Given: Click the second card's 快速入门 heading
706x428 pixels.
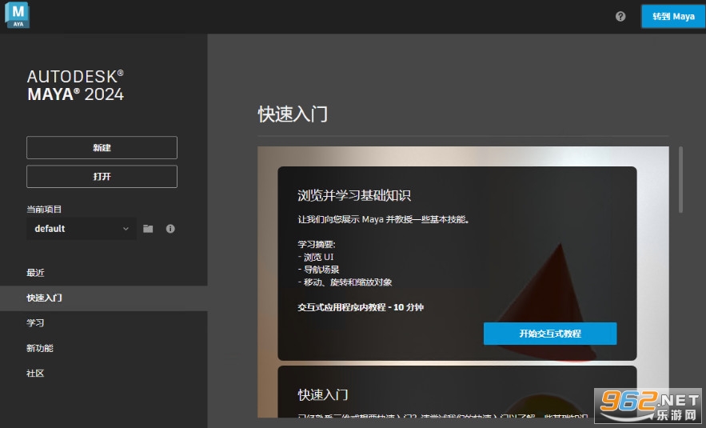Looking at the screenshot, I should pyautogui.click(x=323, y=395).
